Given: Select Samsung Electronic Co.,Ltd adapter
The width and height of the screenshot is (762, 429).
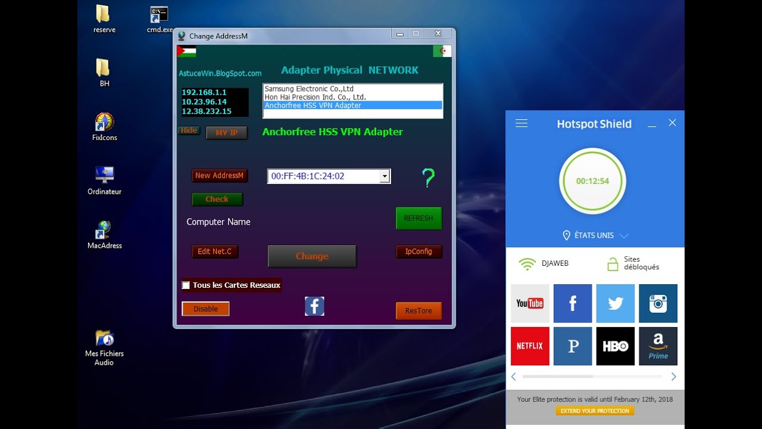Looking at the screenshot, I should 353,89.
